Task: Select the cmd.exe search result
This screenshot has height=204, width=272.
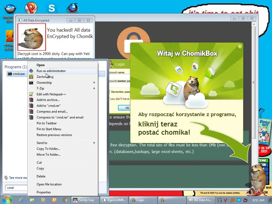Action: (x=17, y=74)
